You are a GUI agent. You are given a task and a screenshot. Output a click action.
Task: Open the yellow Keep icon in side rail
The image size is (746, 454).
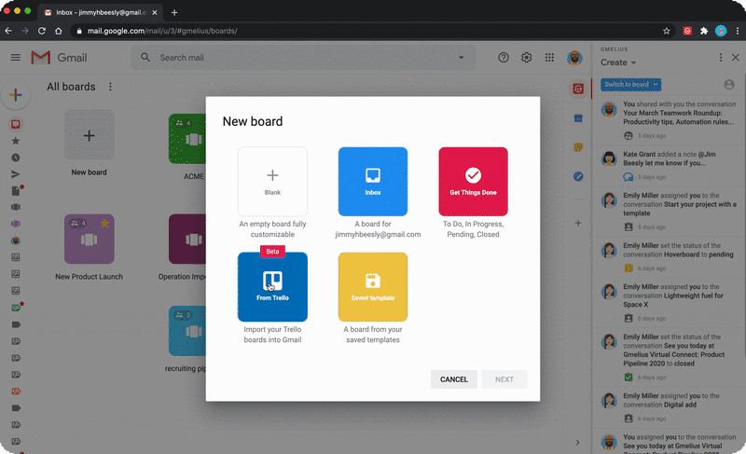click(578, 147)
